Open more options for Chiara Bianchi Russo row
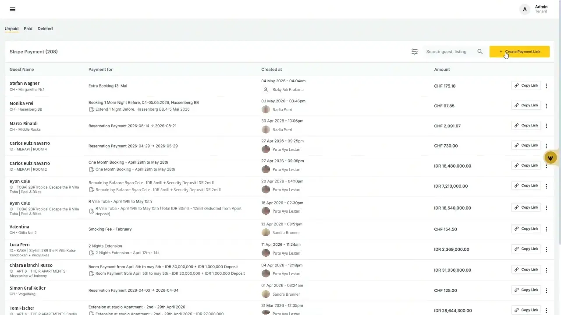Image resolution: width=561 pixels, height=315 pixels. click(546, 270)
